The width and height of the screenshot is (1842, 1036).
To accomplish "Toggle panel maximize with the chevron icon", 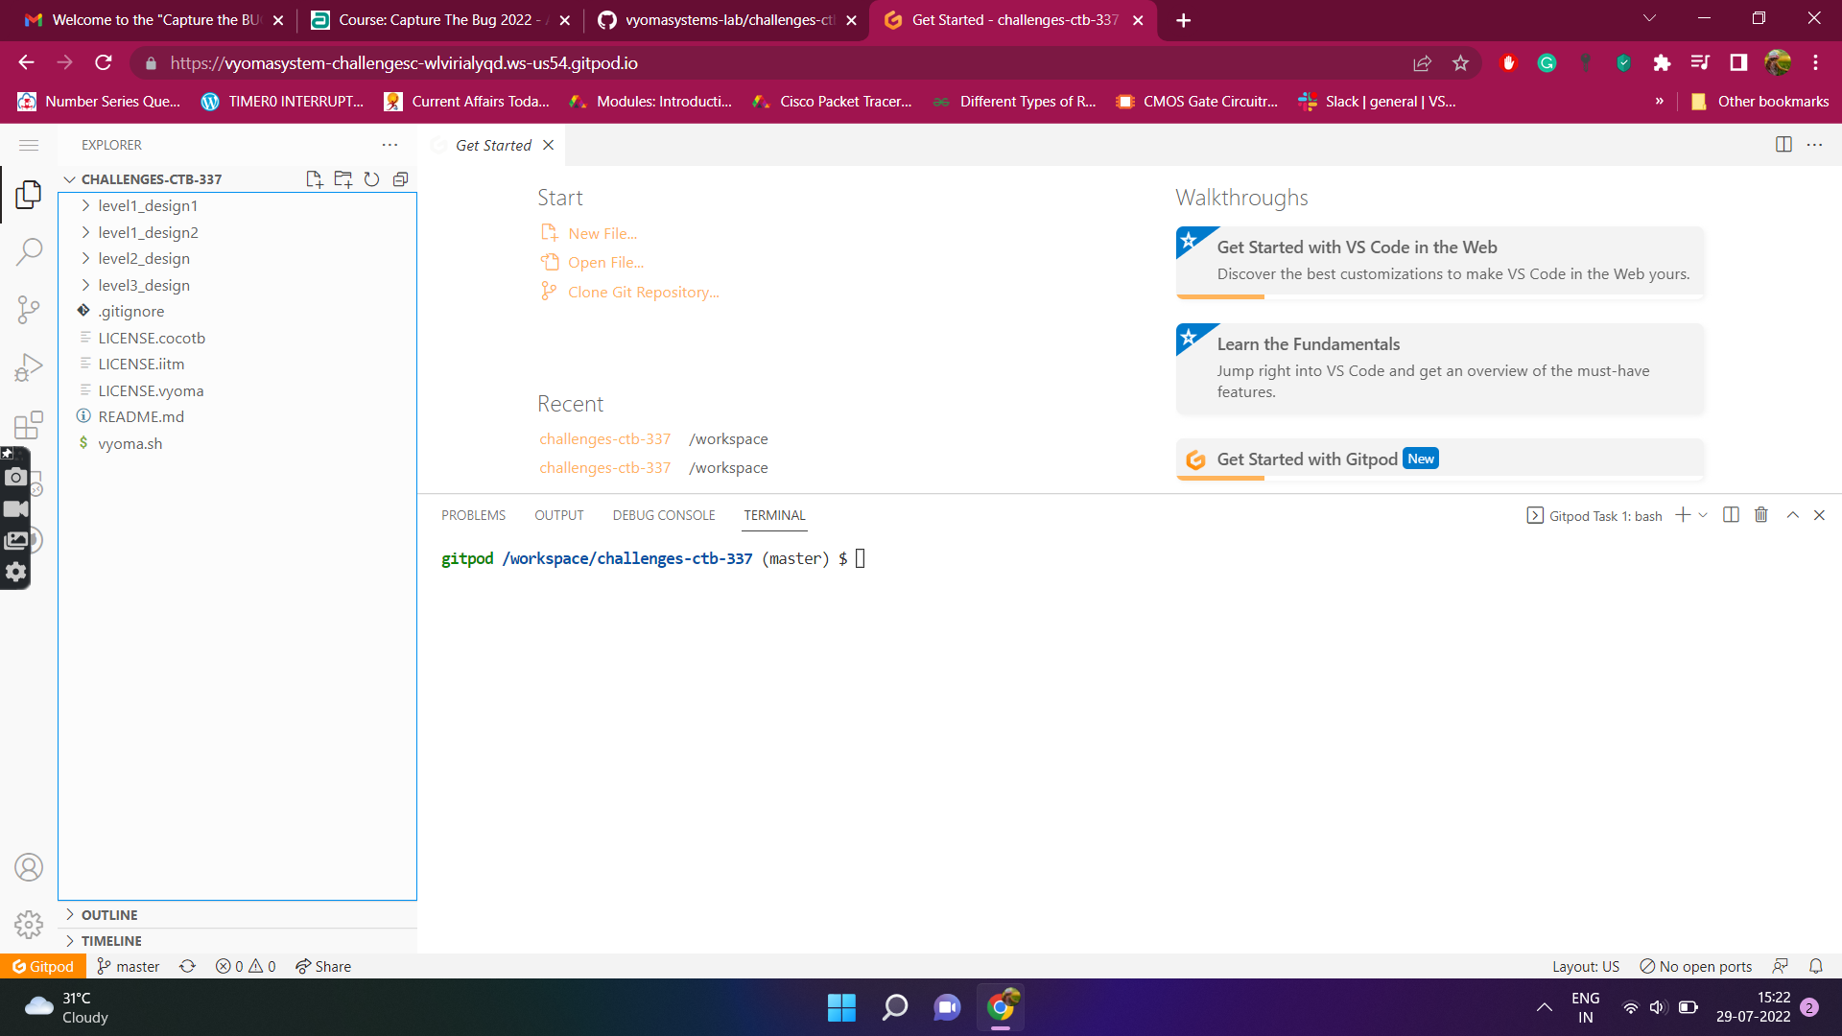I will [x=1792, y=515].
